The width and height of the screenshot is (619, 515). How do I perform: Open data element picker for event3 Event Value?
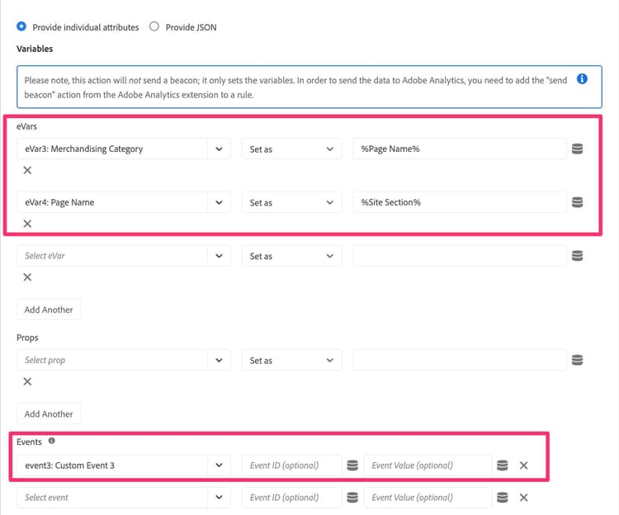click(502, 465)
